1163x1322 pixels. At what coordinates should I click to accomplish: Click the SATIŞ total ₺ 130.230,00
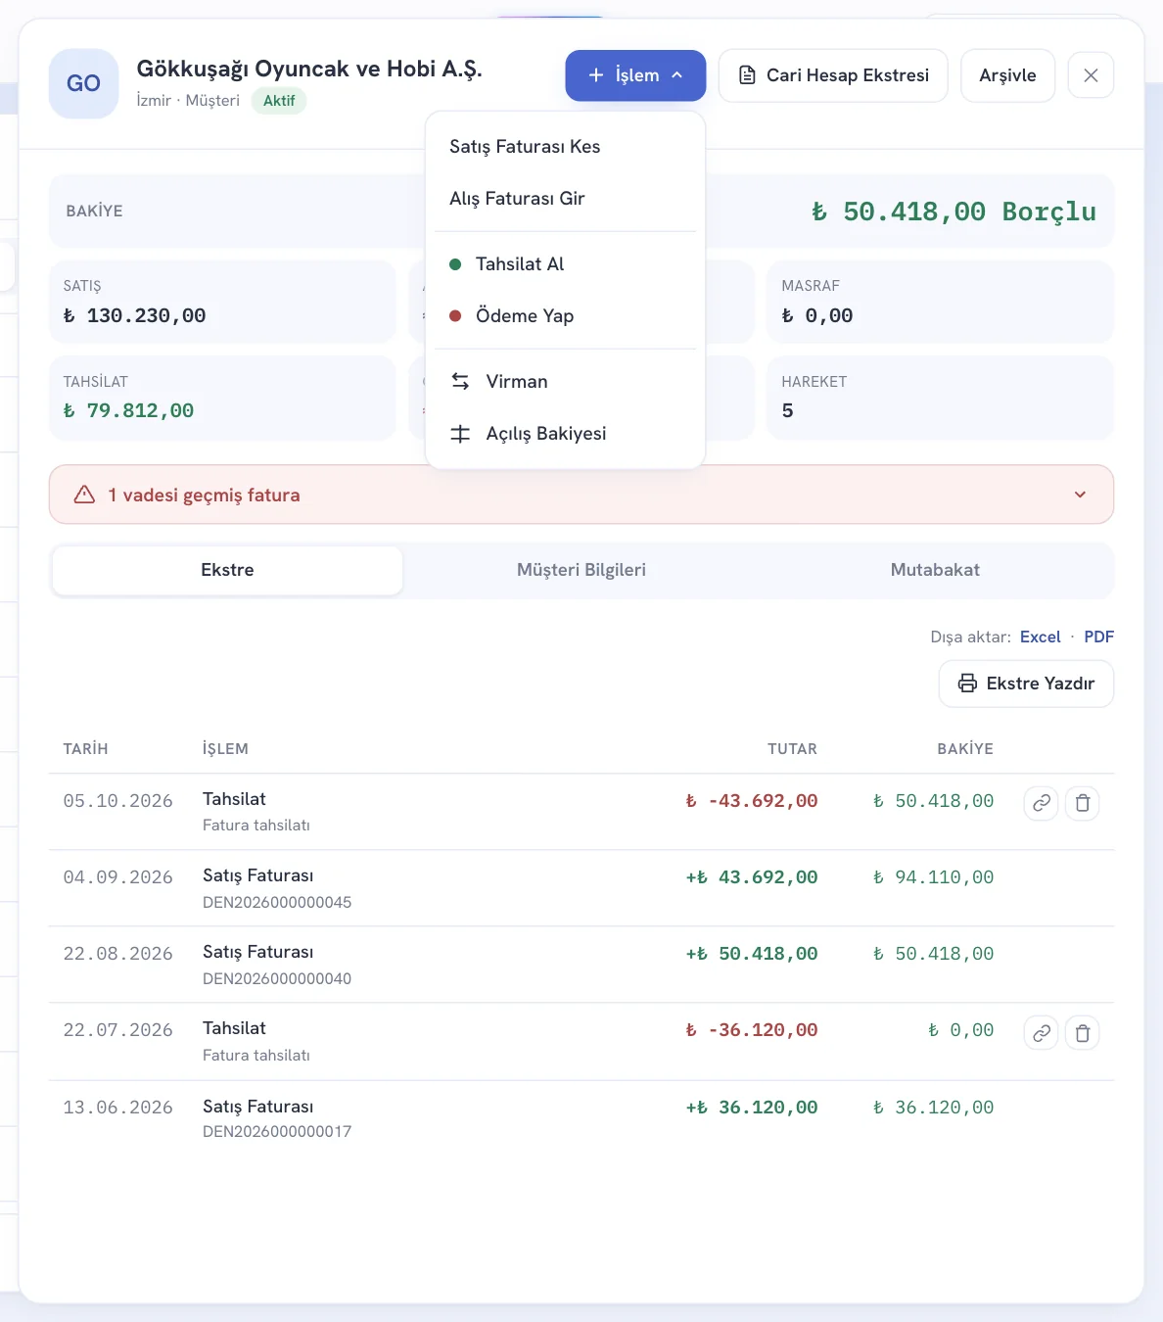135,315
